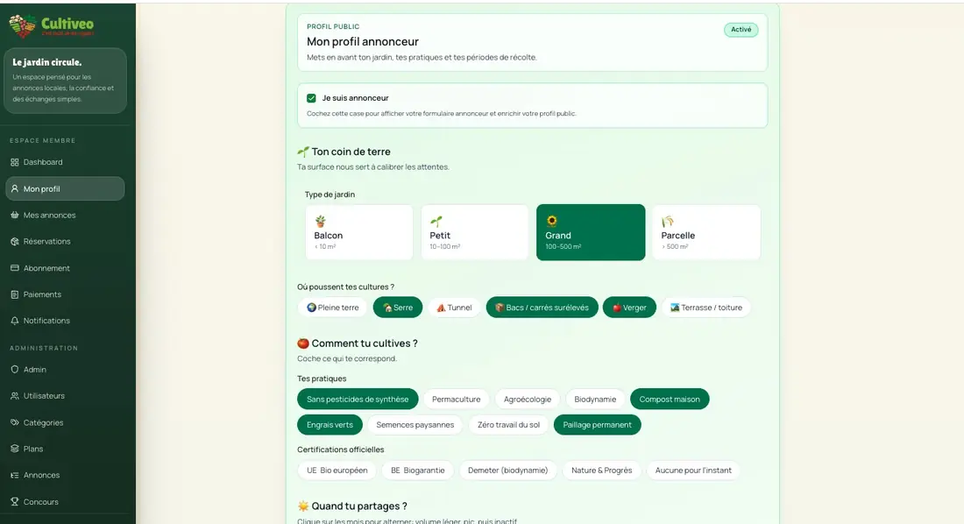Open Mes annonces in the sidebar
964x524 pixels.
click(x=65, y=216)
